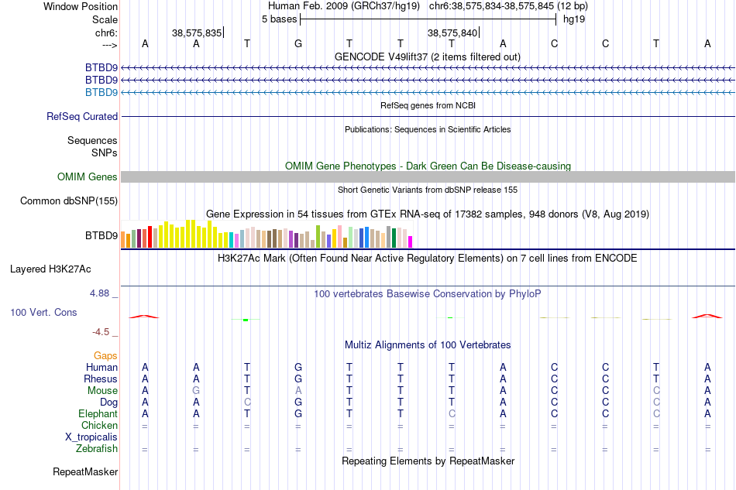736x490 pixels.
Task: Click 'Repeating Elements by RepeatMasker' title
Action: pyautogui.click(x=428, y=461)
